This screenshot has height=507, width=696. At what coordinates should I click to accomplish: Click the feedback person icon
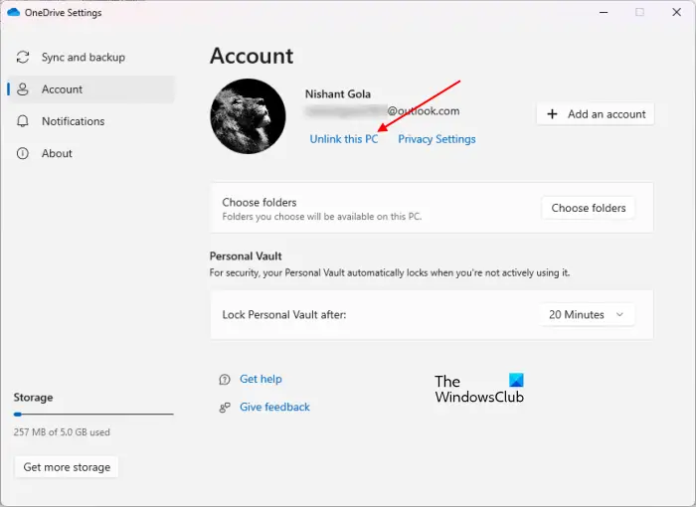coord(225,408)
